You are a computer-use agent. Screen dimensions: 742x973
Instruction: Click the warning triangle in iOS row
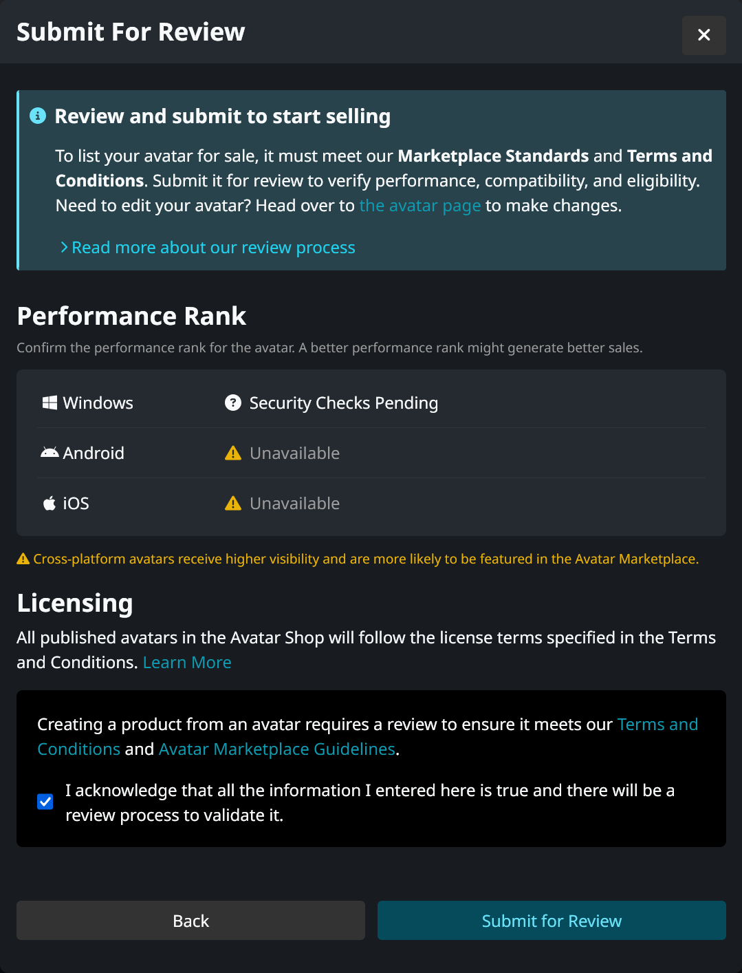click(x=233, y=503)
